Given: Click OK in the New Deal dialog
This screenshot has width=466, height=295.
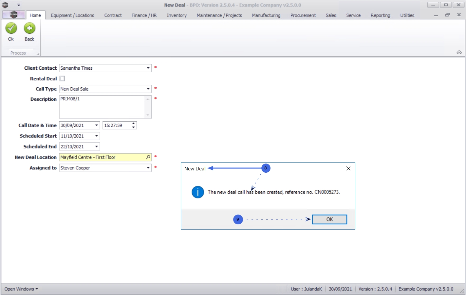Looking at the screenshot, I should click(329, 219).
